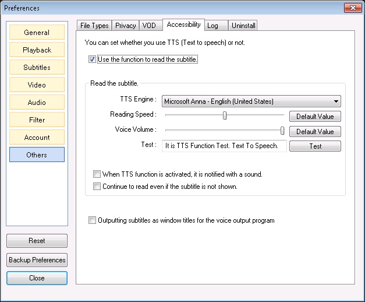Click the Voice Volume slider handle
Screen dimensions: 365x302
tap(282, 131)
